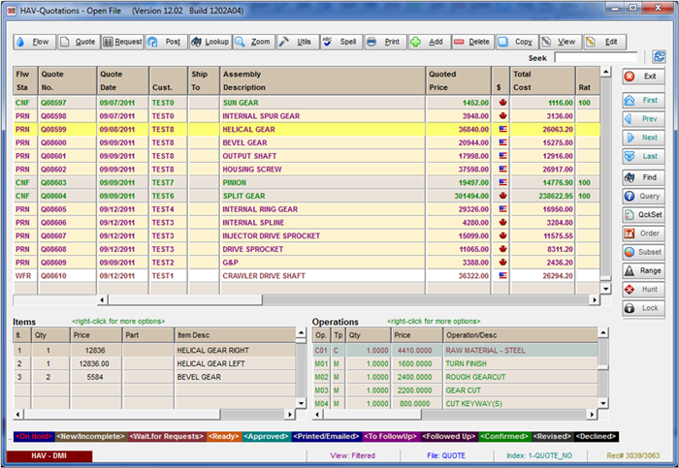Click the Zoom magnifier button
This screenshot has height=468, width=679.
point(254,42)
